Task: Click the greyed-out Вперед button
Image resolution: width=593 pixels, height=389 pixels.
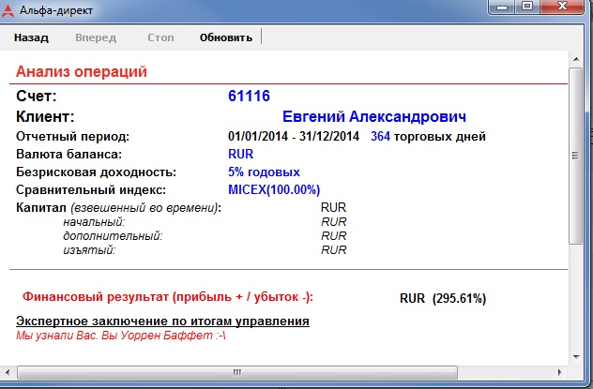Action: coord(96,37)
